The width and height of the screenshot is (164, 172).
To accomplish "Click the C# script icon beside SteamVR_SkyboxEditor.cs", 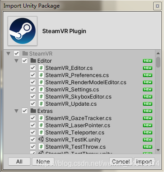I will (x=41, y=96).
